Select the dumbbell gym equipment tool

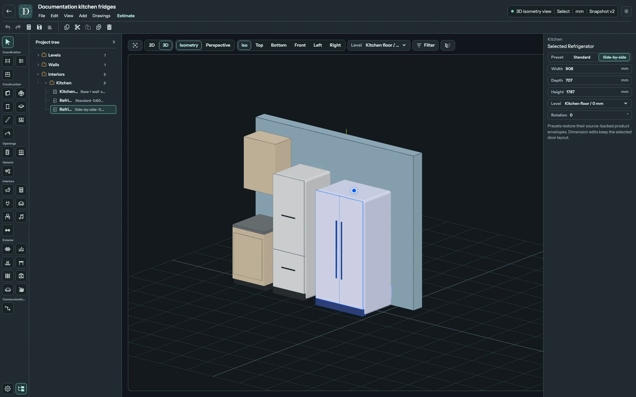coord(8,230)
